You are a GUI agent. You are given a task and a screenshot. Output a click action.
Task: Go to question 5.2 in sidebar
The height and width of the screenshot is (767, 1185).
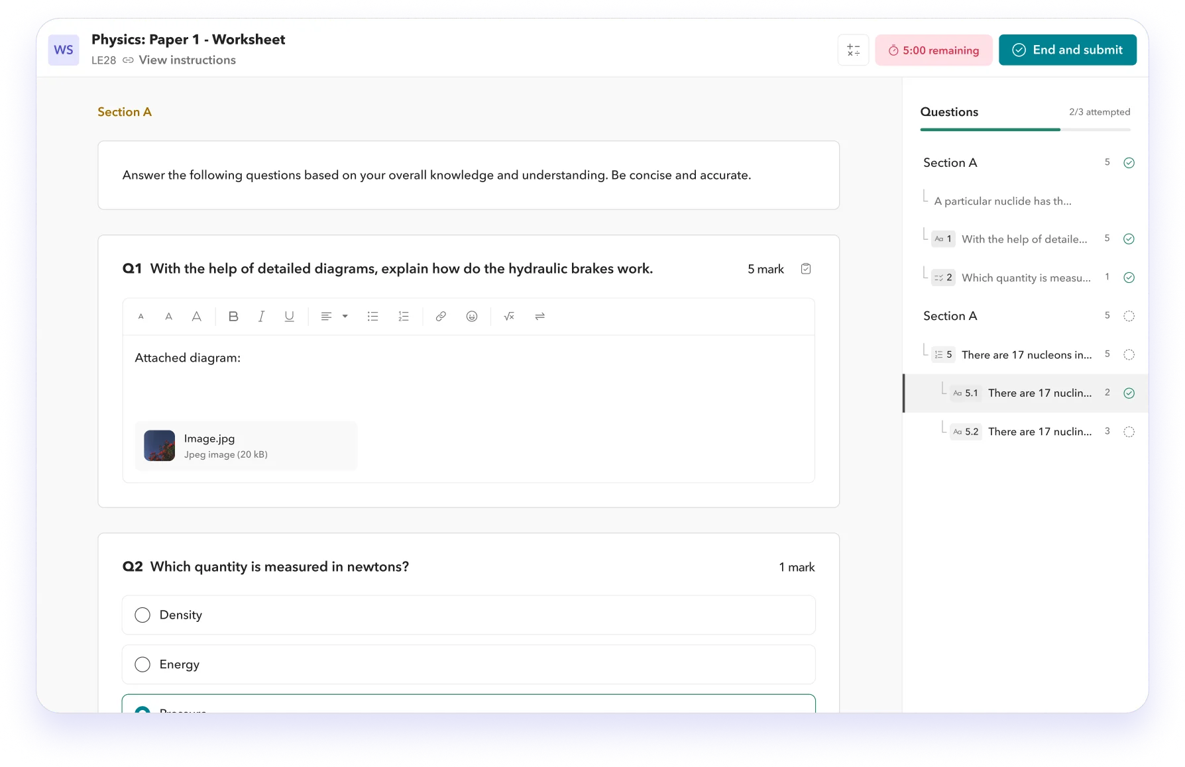pyautogui.click(x=1039, y=432)
